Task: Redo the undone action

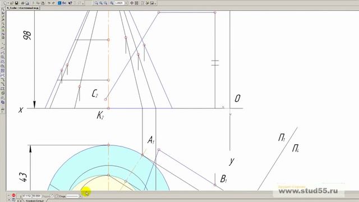Action: coord(54,3)
